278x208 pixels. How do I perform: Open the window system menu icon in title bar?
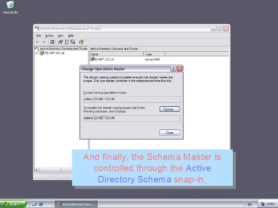coord(37,28)
